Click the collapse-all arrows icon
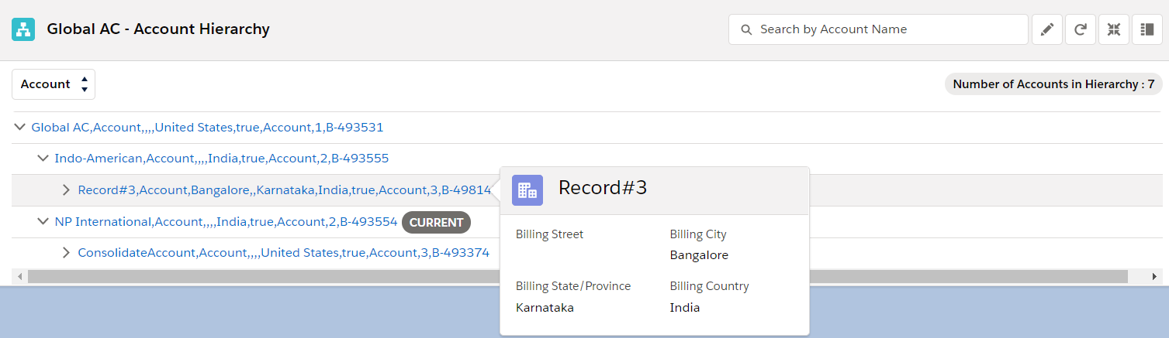1169x338 pixels. (x=1113, y=29)
